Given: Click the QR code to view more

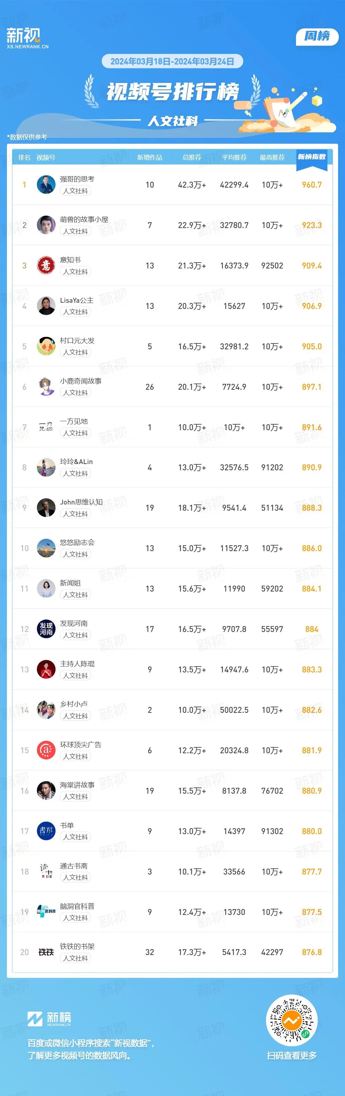Looking at the screenshot, I should pos(292,1021).
